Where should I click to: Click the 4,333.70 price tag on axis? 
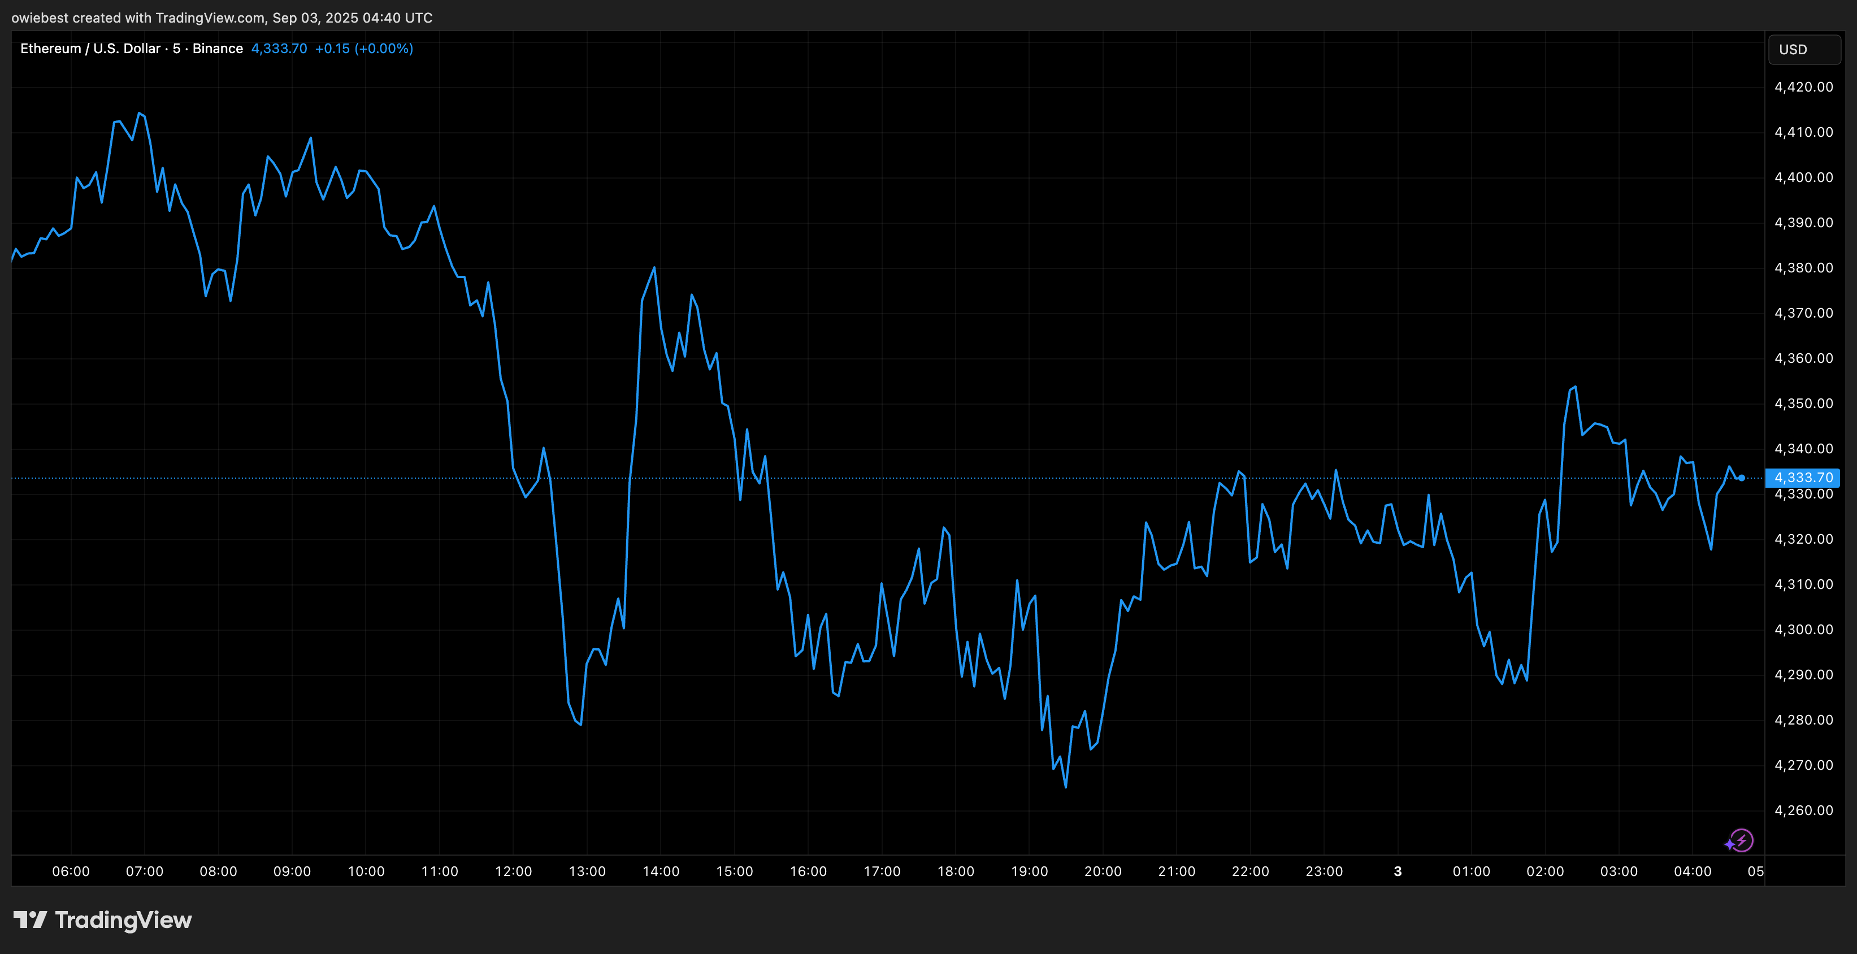point(1804,478)
